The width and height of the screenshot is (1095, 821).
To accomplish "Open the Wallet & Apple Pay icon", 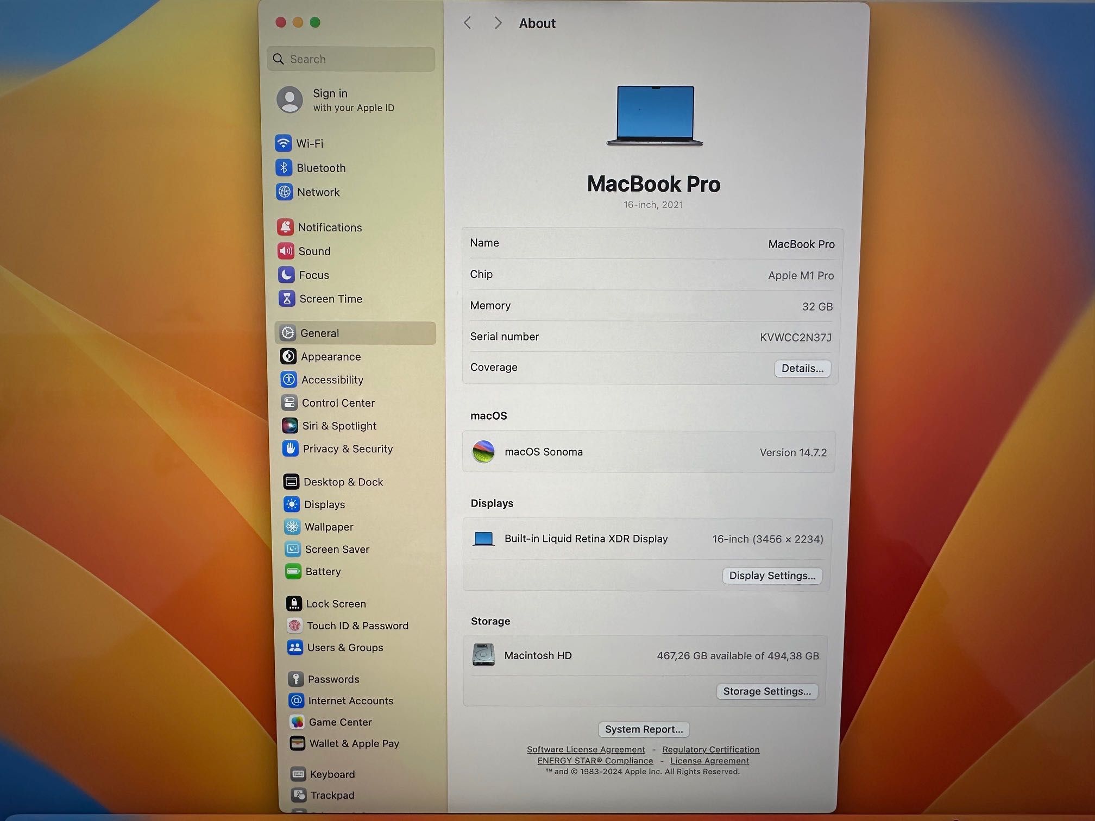I will [298, 743].
